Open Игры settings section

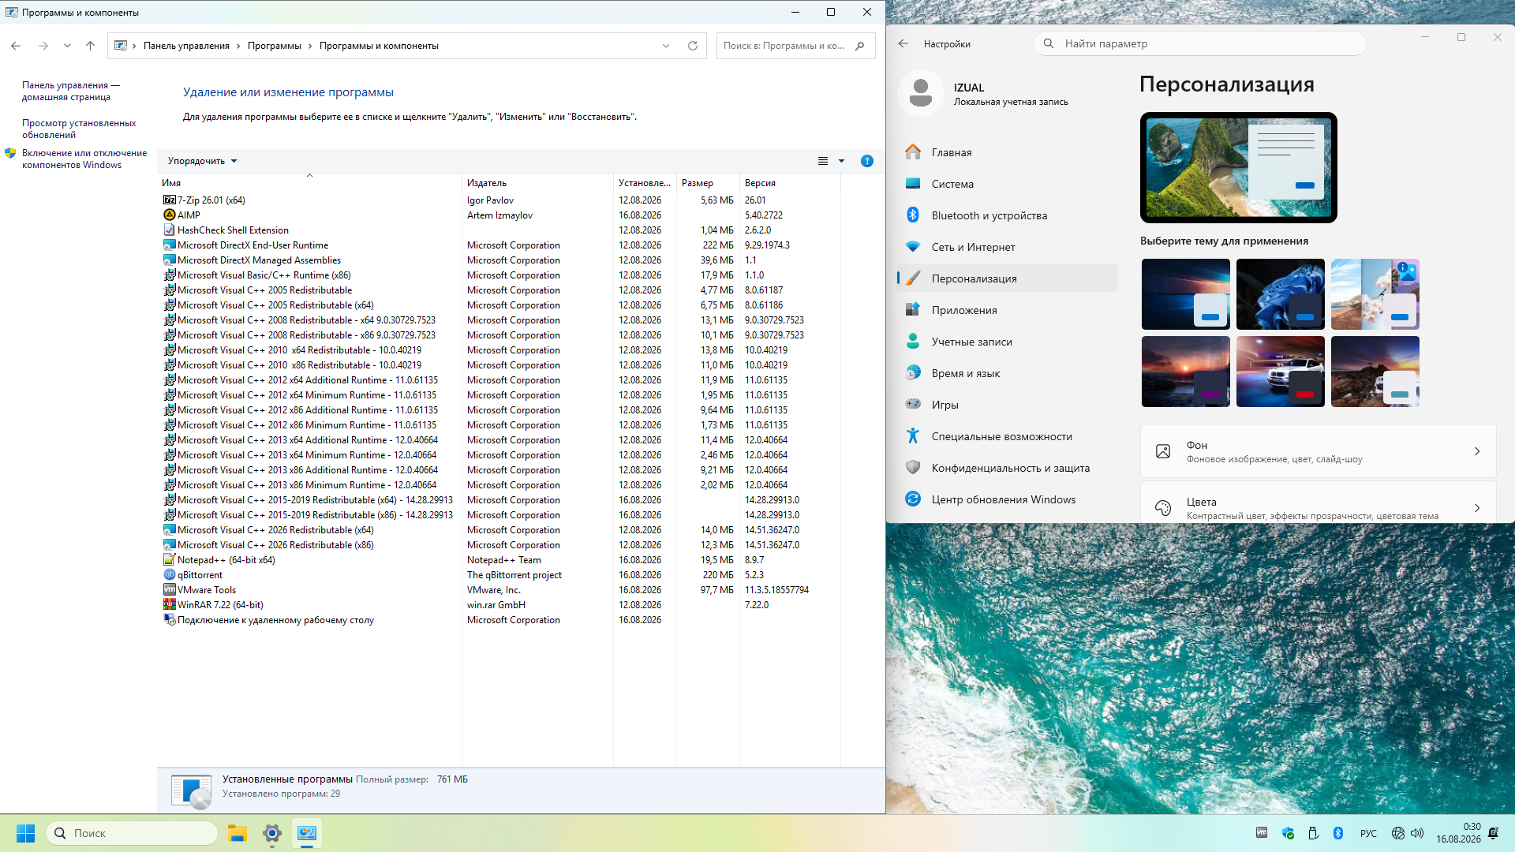tap(1008, 405)
